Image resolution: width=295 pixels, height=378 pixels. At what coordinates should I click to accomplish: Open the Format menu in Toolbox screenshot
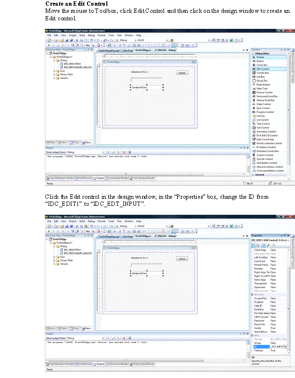pyautogui.click(x=101, y=35)
